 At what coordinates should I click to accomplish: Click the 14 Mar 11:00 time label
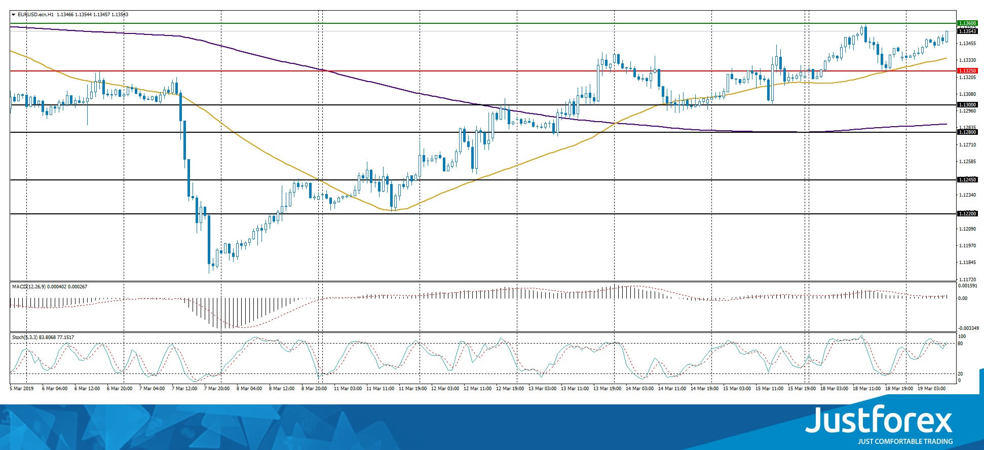click(x=672, y=389)
